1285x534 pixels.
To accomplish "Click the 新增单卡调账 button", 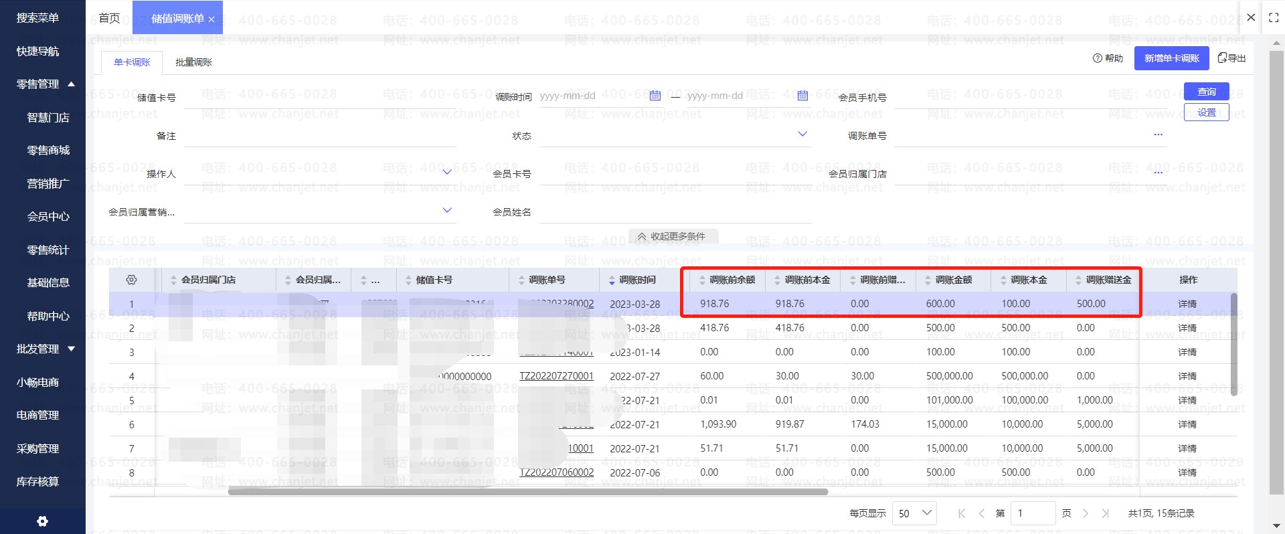I will (x=1172, y=58).
